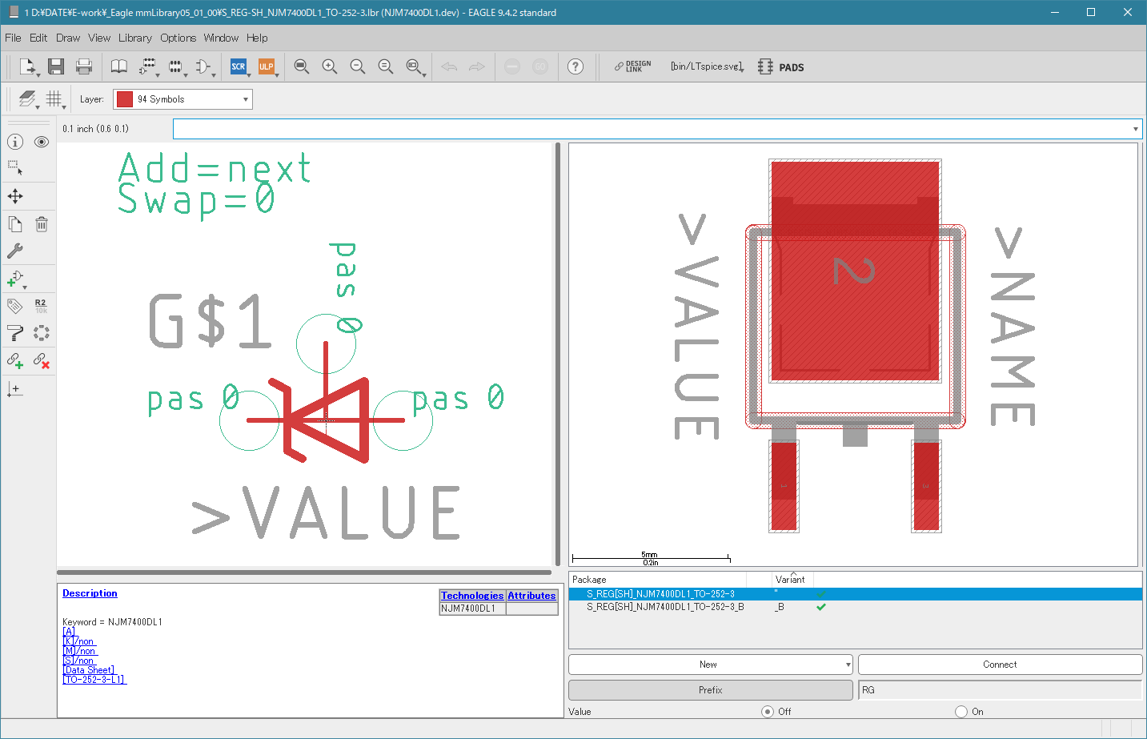The width and height of the screenshot is (1147, 739).
Task: Sort by the Package column header
Action: point(657,579)
